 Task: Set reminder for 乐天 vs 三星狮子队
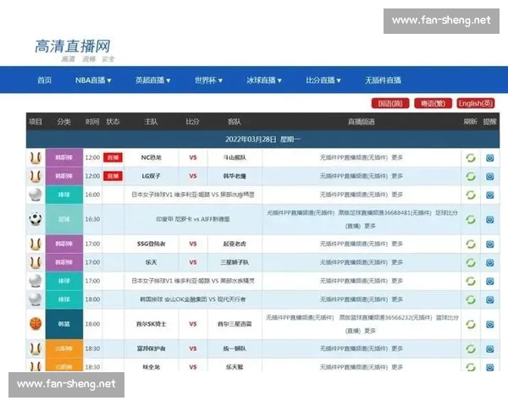point(490,262)
